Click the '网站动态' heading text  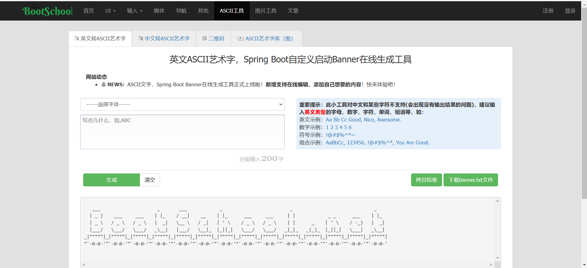96,77
